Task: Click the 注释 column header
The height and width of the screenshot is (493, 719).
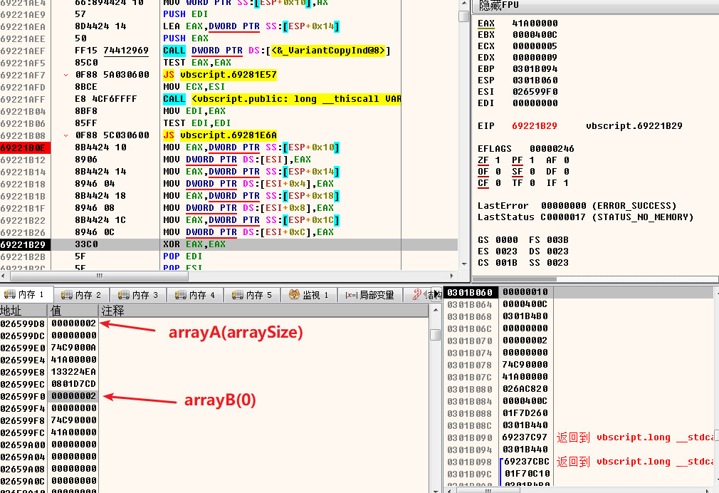Action: (x=263, y=311)
